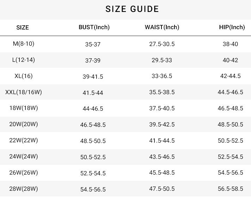The height and width of the screenshot is (202, 251).
Task: Click the 18W(18W) size label
Action: [x=24, y=108]
